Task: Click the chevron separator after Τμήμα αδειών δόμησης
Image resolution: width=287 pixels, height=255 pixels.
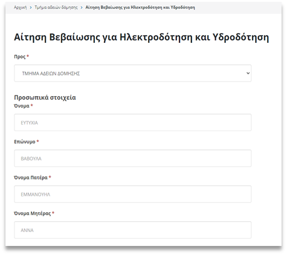Action: click(x=82, y=7)
